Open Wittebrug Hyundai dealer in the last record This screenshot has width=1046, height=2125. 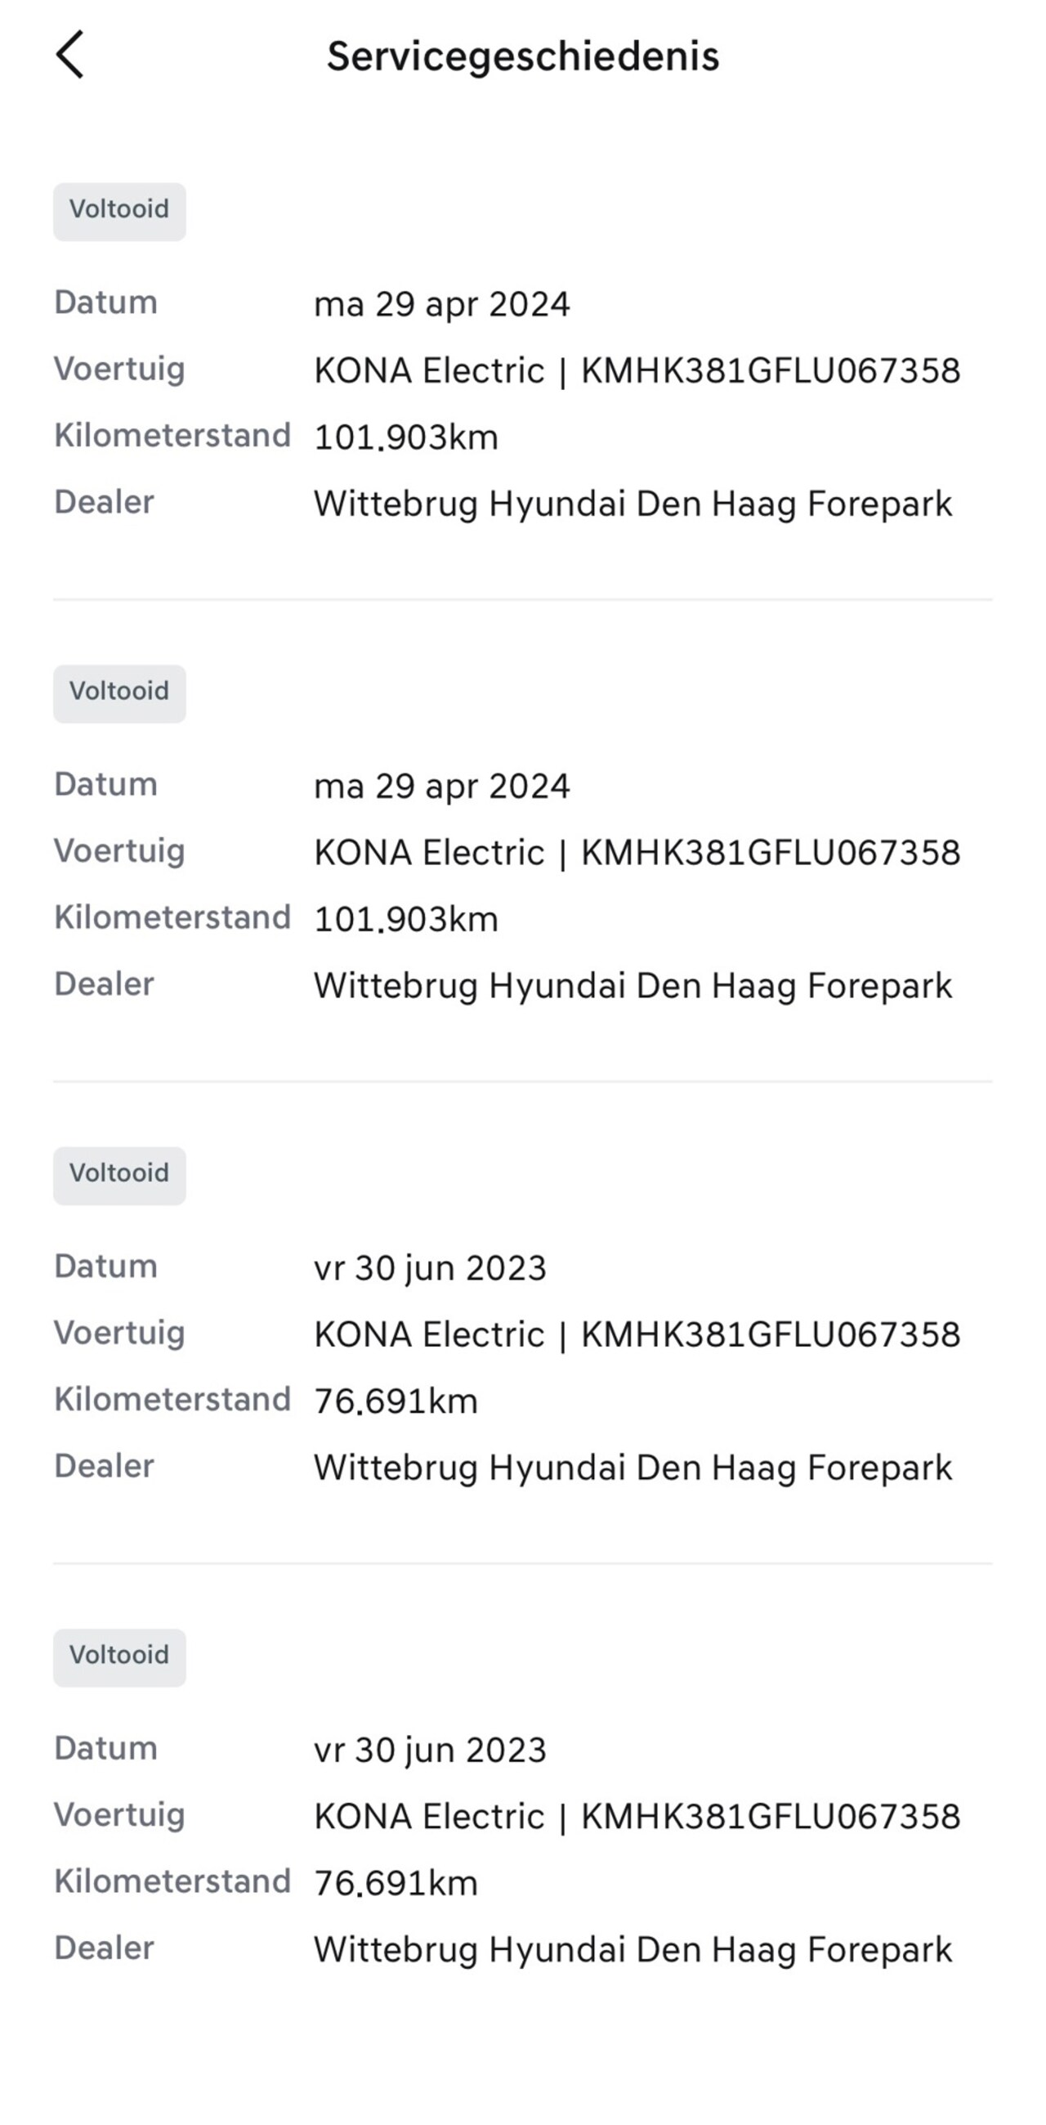pyautogui.click(x=633, y=1948)
